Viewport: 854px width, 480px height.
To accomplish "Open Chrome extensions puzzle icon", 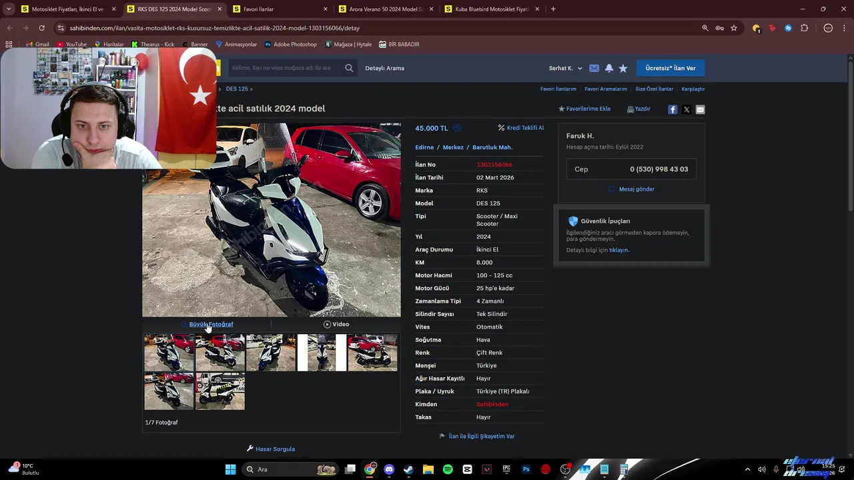I will (x=804, y=28).
